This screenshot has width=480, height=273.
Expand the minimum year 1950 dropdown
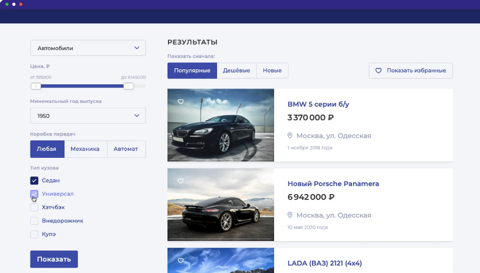(88, 116)
